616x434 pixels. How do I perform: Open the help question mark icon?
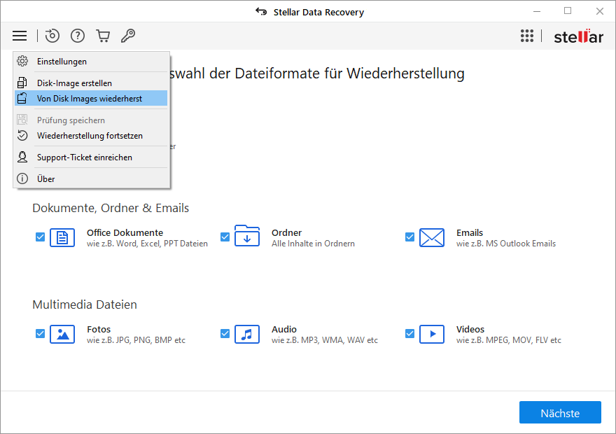(78, 36)
